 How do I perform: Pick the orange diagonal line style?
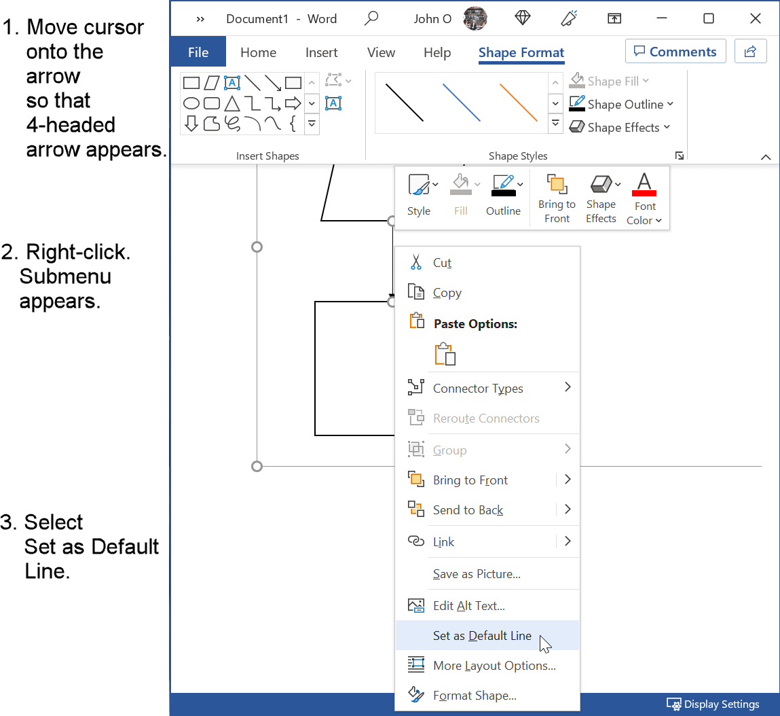click(518, 103)
